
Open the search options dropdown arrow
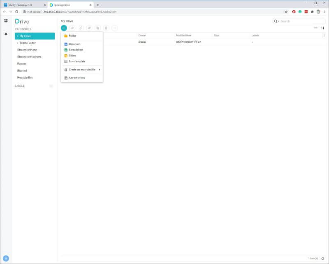pos(278,21)
